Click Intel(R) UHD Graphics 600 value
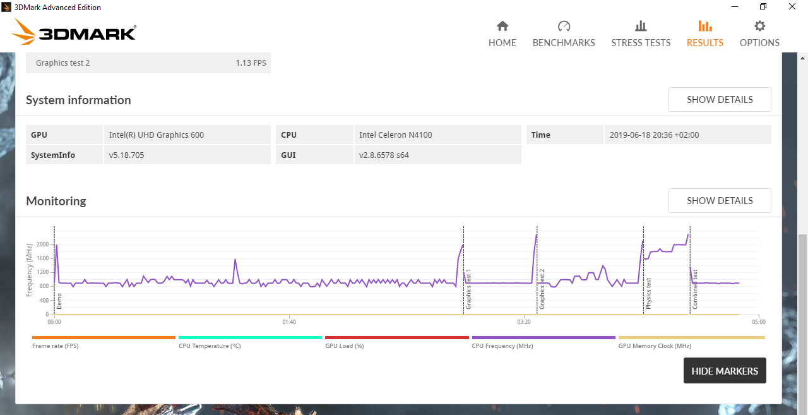 [157, 135]
